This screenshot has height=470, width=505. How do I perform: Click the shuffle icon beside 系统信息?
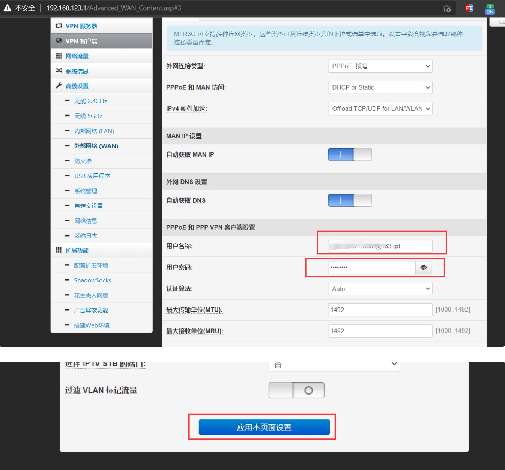tap(59, 71)
